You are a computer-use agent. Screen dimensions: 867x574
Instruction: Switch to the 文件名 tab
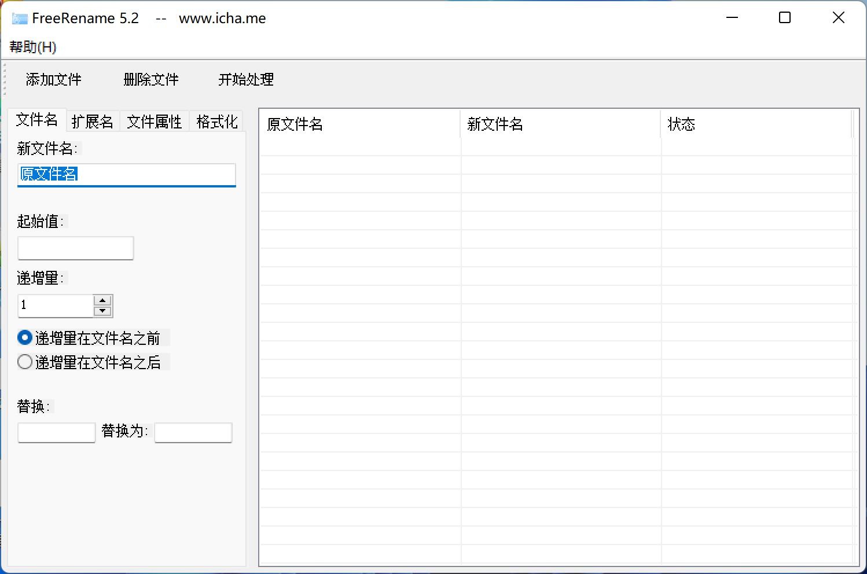click(37, 120)
